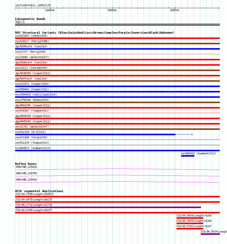The width and height of the screenshot is (227, 244).
Task: Click the gray 5q13.2 cytogenetic band bar
Action: coord(118,25)
